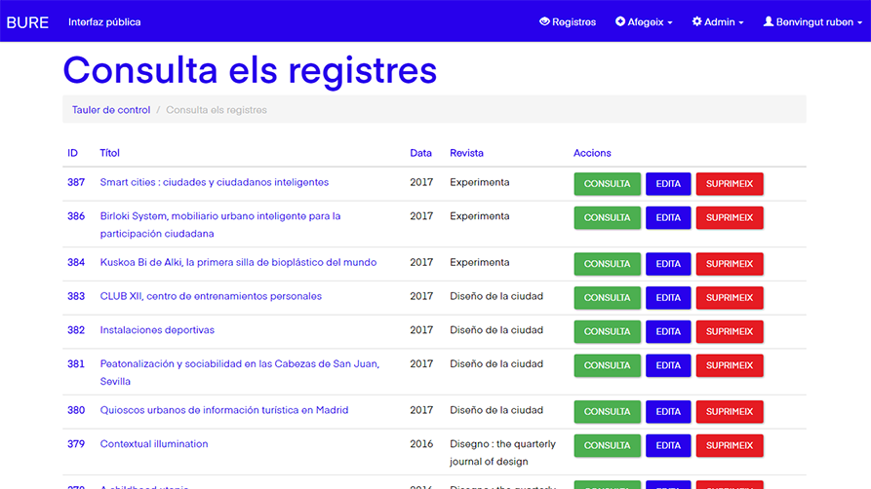
Task: Click the BURE brand logo
Action: click(x=27, y=21)
